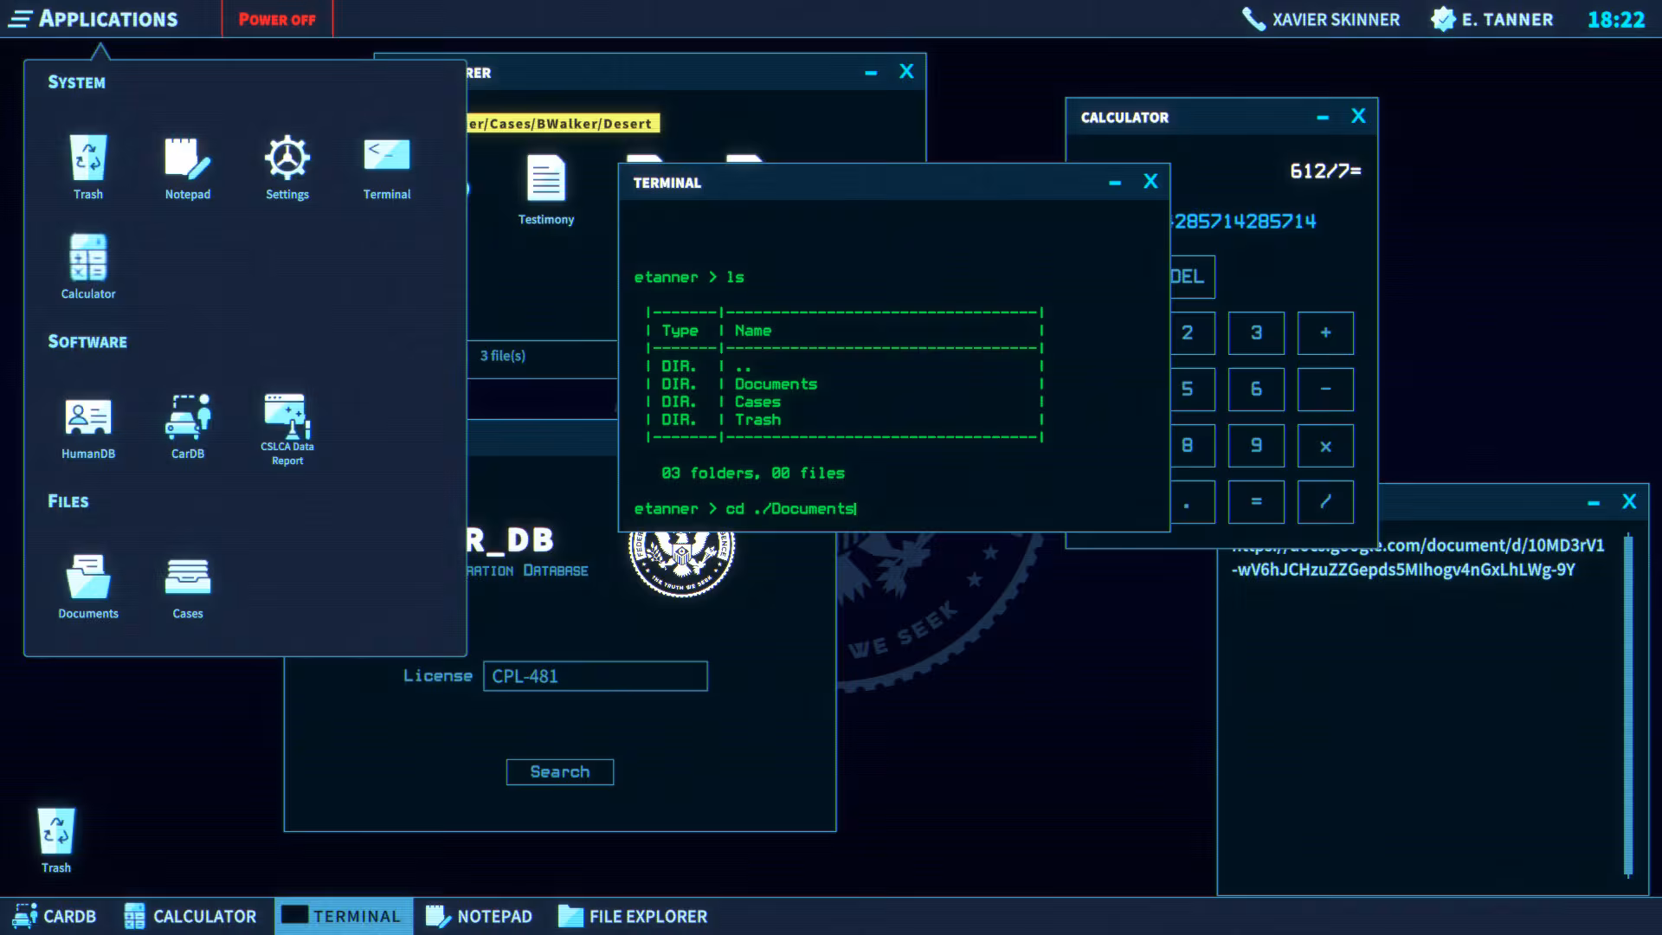1662x935 pixels.
Task: Click the calculator 2 key
Action: point(1192,333)
